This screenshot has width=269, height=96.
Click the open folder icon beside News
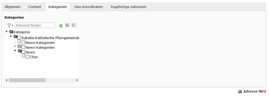click(19, 51)
